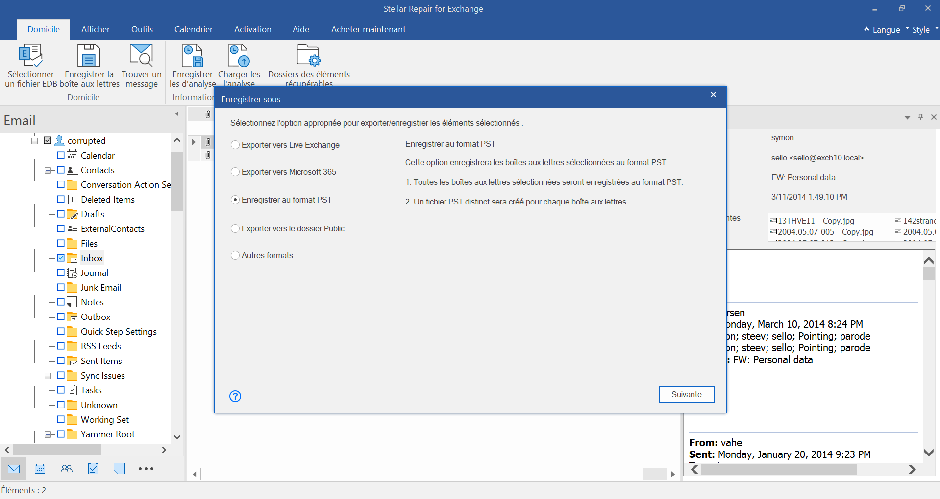Check the Sent Items checkbox
940x499 pixels.
[x=61, y=361]
